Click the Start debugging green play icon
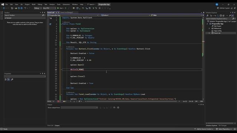This screenshot has width=237, height=133. tap(58, 8)
